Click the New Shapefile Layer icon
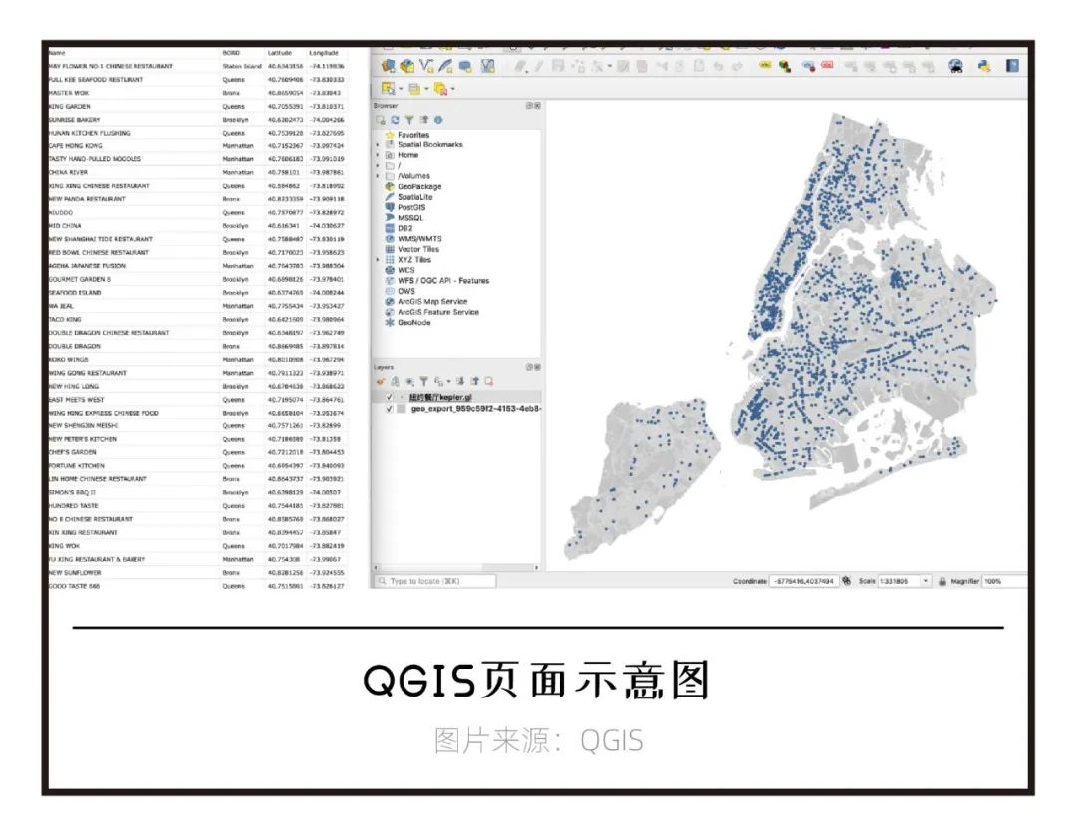 426,65
